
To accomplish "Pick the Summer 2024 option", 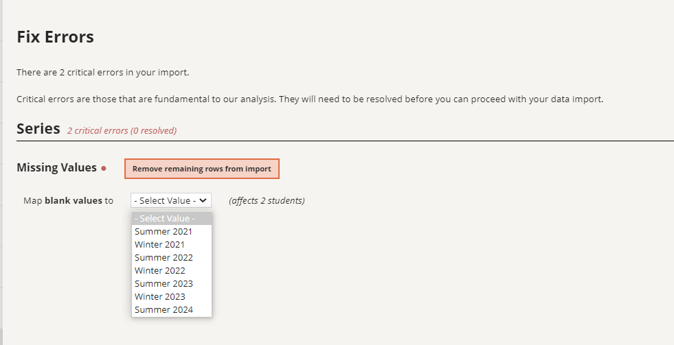I will point(172,309).
